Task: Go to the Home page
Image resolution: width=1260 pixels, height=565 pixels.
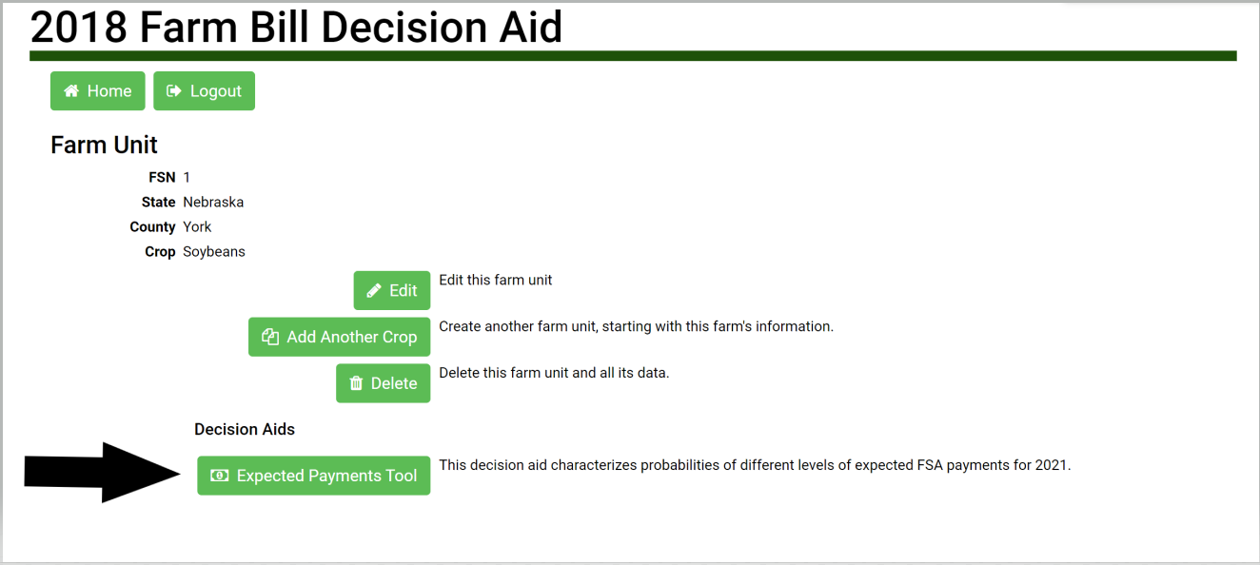Action: point(98,91)
